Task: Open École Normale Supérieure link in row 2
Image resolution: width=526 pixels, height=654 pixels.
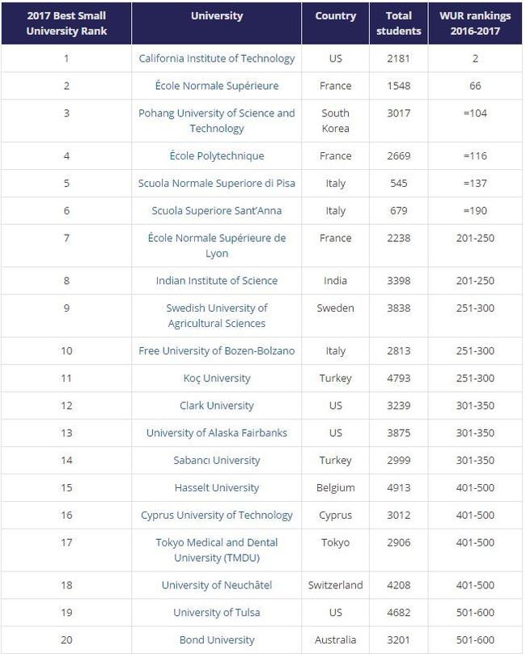Action: coord(217,86)
